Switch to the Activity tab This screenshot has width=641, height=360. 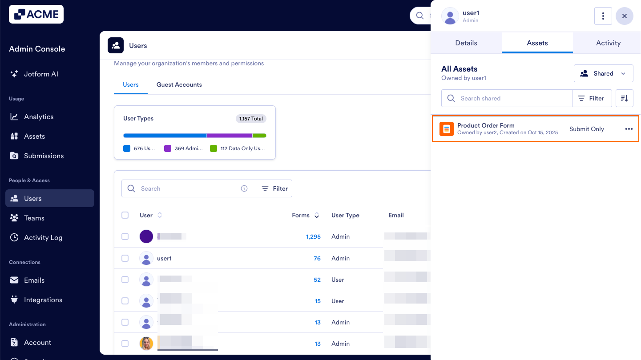[x=608, y=43]
